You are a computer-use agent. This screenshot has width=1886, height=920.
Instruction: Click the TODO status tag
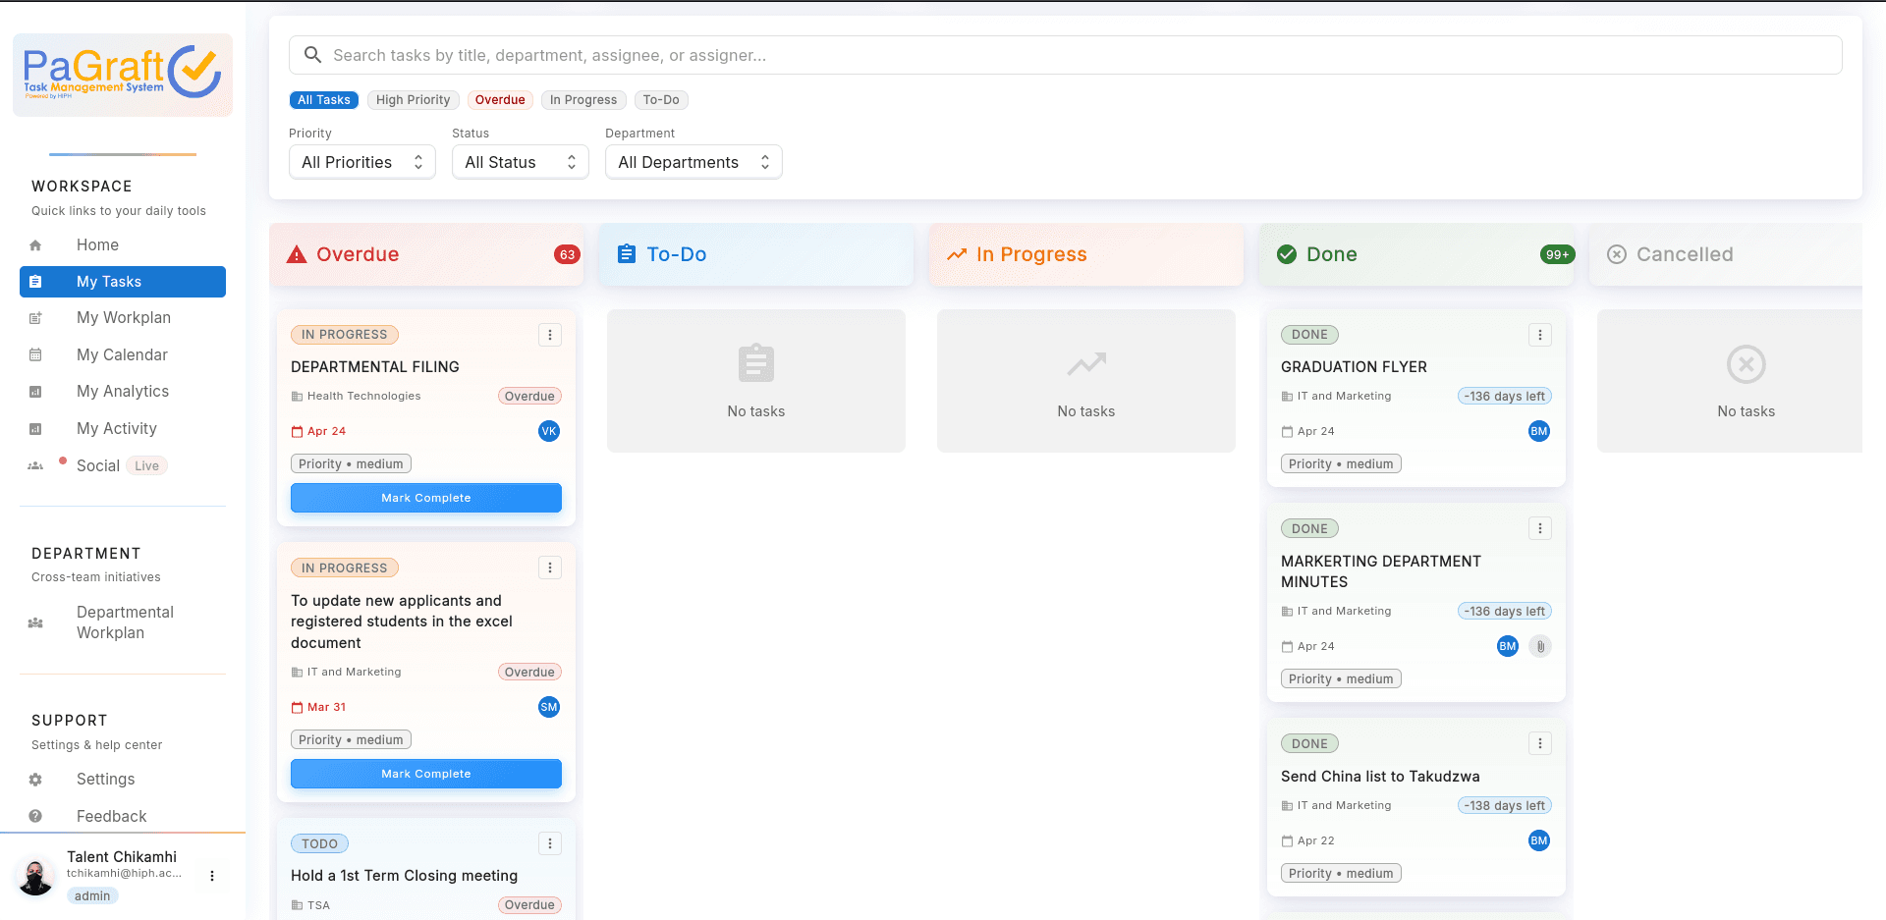pyautogui.click(x=319, y=844)
